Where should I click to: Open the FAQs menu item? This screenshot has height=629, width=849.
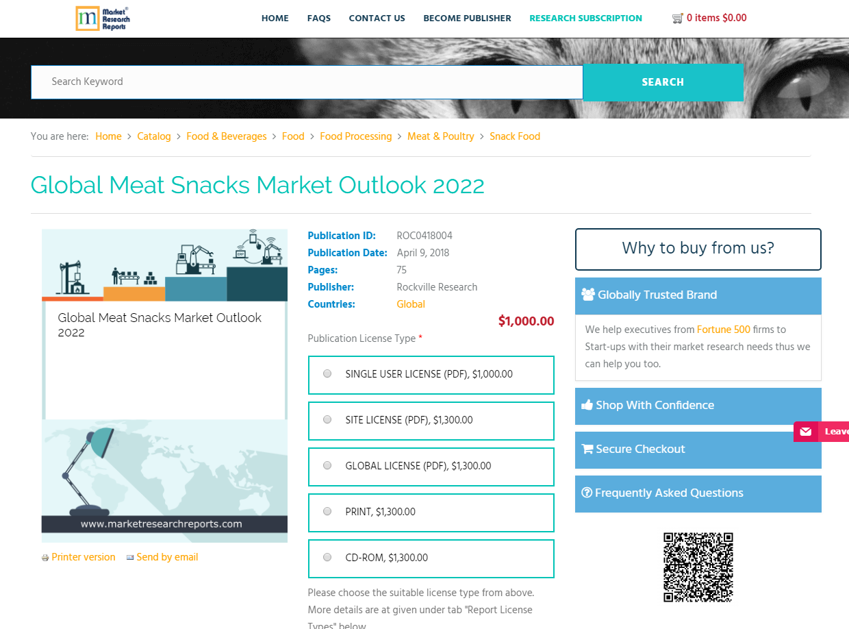point(319,18)
